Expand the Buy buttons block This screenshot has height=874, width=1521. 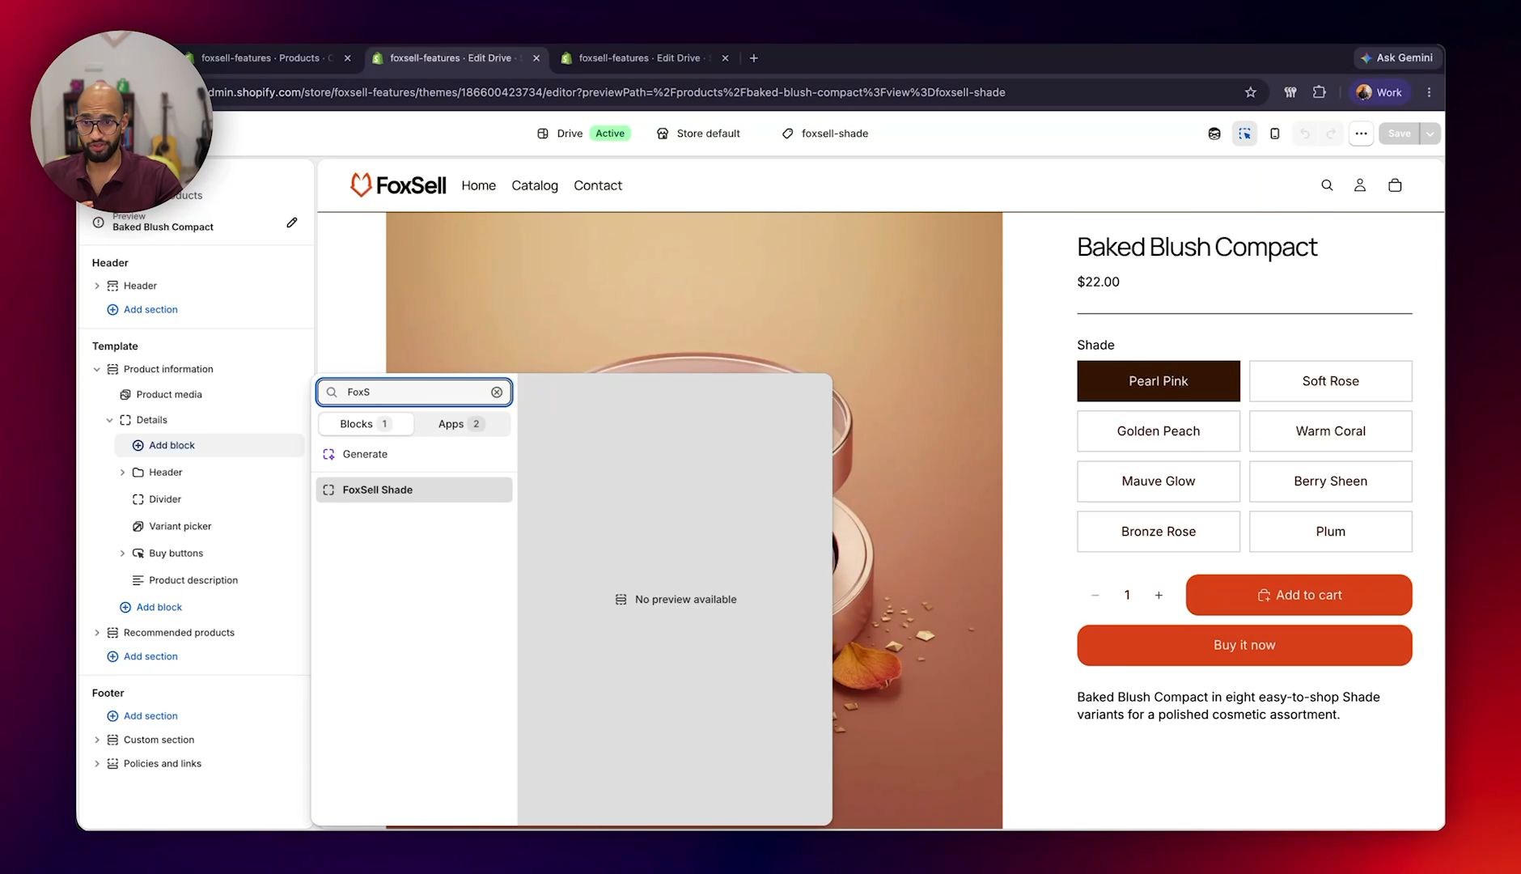tap(123, 554)
